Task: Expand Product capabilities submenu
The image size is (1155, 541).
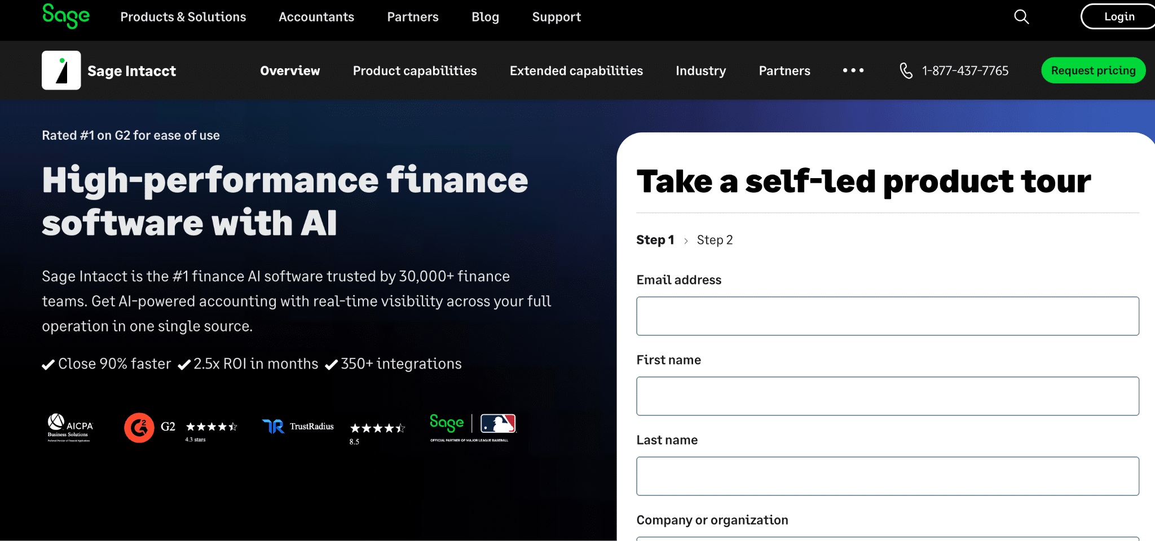Action: coord(415,70)
